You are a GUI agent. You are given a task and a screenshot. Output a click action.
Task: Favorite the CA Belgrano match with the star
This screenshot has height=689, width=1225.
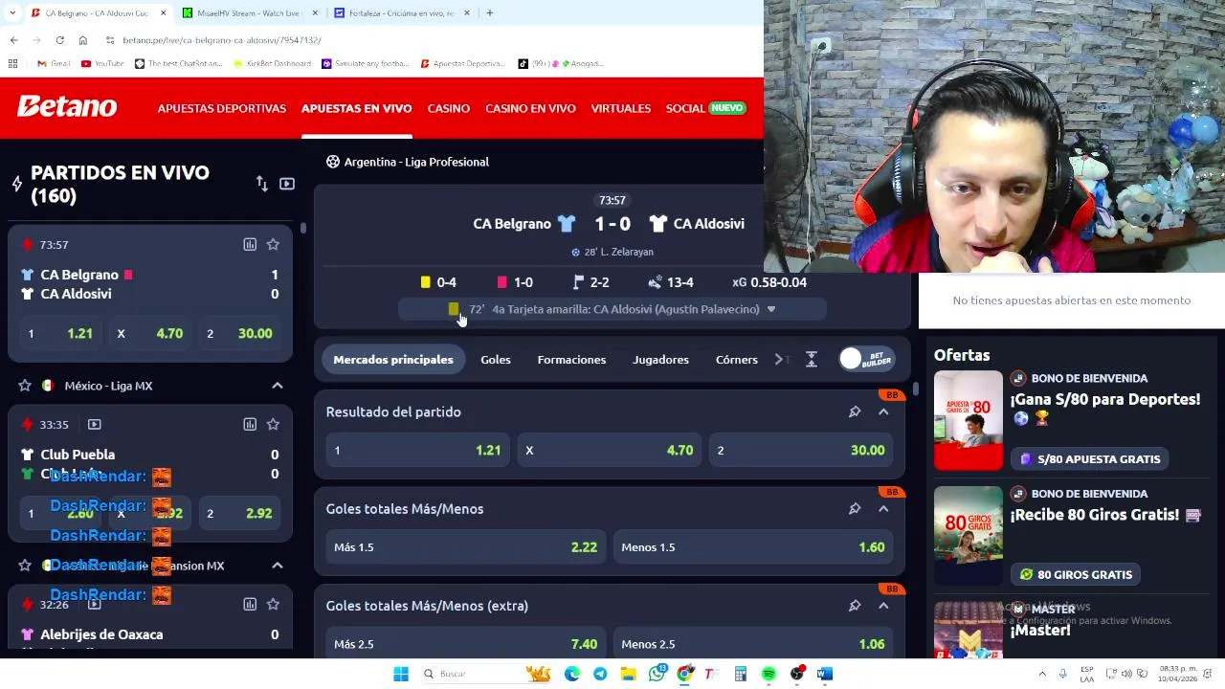click(273, 245)
